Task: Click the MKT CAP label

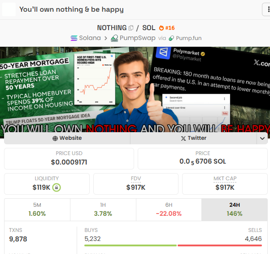Action: [x=225, y=178]
